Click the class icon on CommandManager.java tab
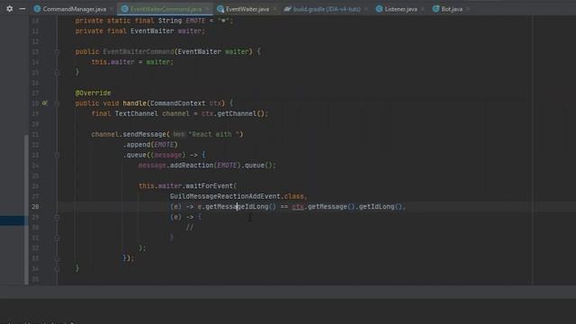Screen dimensions: 576x324 coord(37,9)
